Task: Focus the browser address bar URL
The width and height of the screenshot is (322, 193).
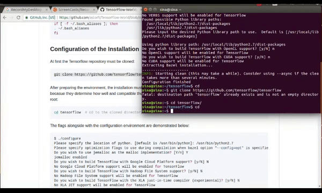Action: tap(100, 18)
